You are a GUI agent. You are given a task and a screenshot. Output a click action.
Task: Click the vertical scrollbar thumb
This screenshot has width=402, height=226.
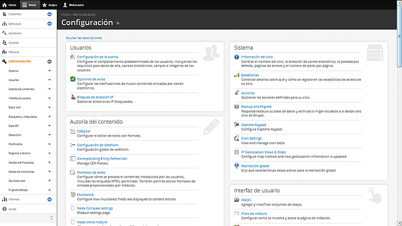399,36
